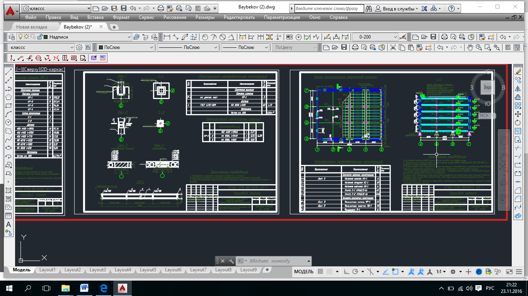528x296 pixels.
Task: Select the Move tool in Modify toolbar
Action: pyautogui.click(x=519, y=114)
